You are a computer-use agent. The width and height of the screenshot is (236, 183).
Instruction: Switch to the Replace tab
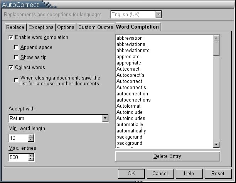click(x=15, y=27)
